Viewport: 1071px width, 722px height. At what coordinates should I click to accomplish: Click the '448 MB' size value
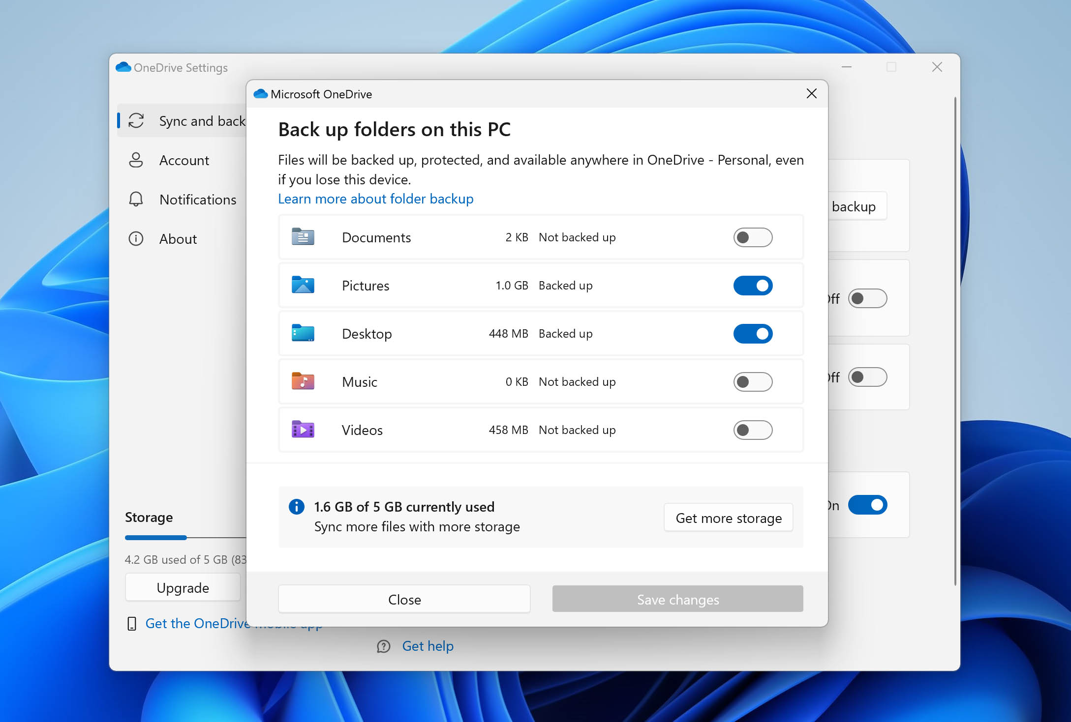pos(508,334)
